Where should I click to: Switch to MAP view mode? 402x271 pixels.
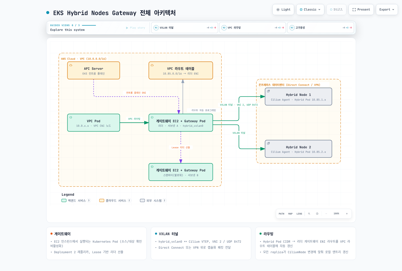point(290,214)
